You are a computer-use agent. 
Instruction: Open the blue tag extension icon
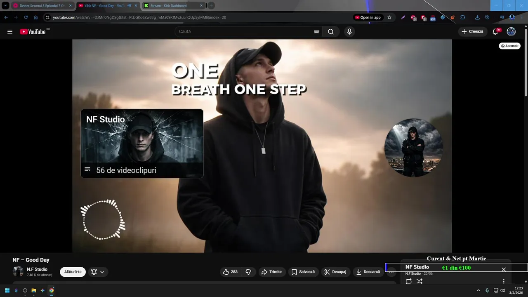pos(443,17)
